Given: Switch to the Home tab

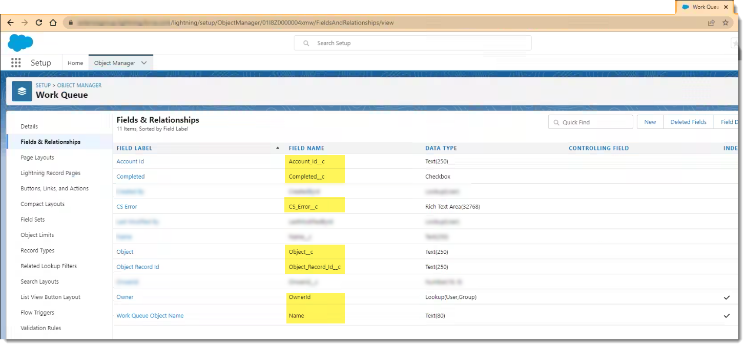Looking at the screenshot, I should point(75,63).
